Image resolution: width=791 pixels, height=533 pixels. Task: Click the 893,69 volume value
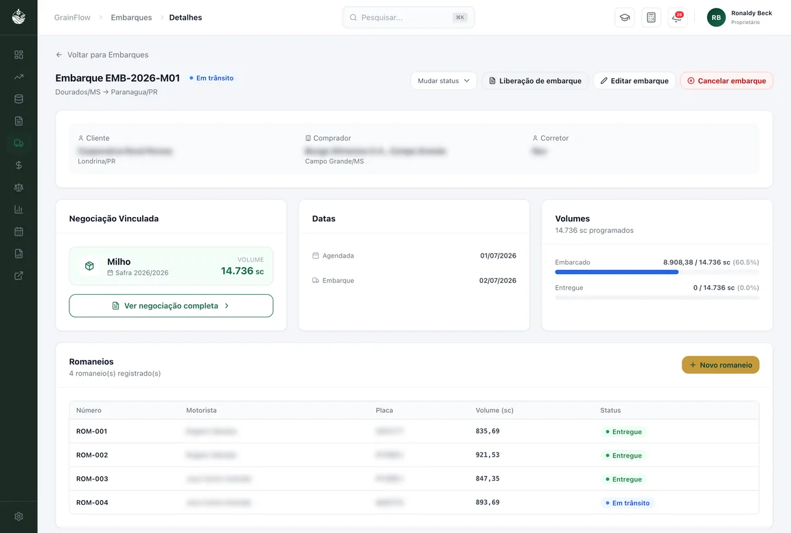(x=488, y=502)
